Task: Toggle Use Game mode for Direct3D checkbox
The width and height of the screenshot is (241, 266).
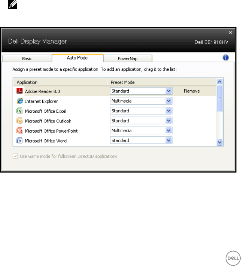Action: [x=15, y=156]
